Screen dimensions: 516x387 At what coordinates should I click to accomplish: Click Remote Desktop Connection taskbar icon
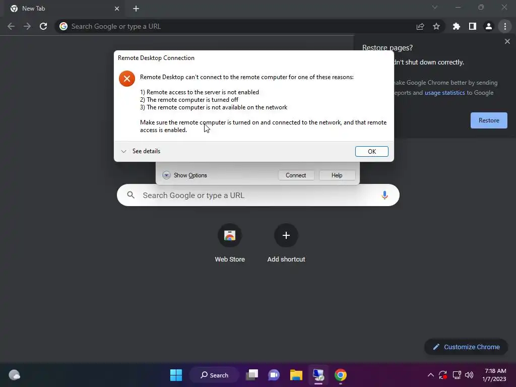tap(318, 375)
